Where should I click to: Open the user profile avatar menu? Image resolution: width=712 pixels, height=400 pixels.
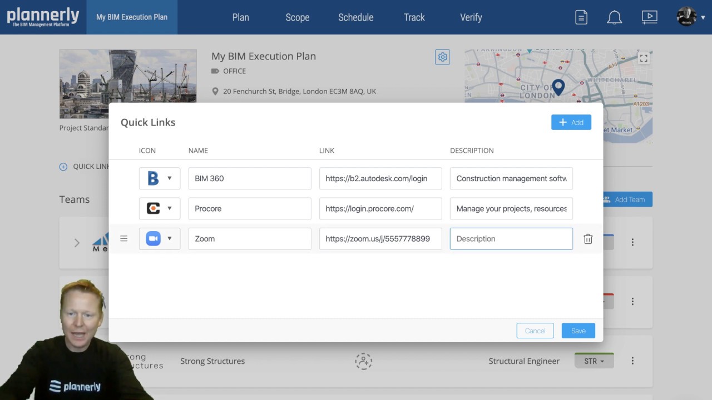tap(686, 17)
